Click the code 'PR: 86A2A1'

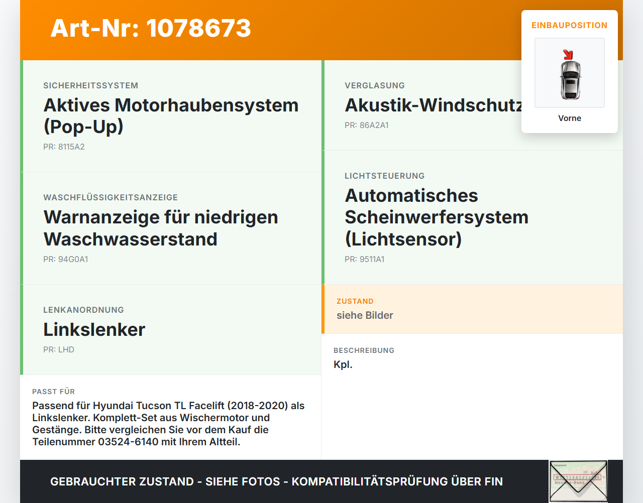pos(367,125)
